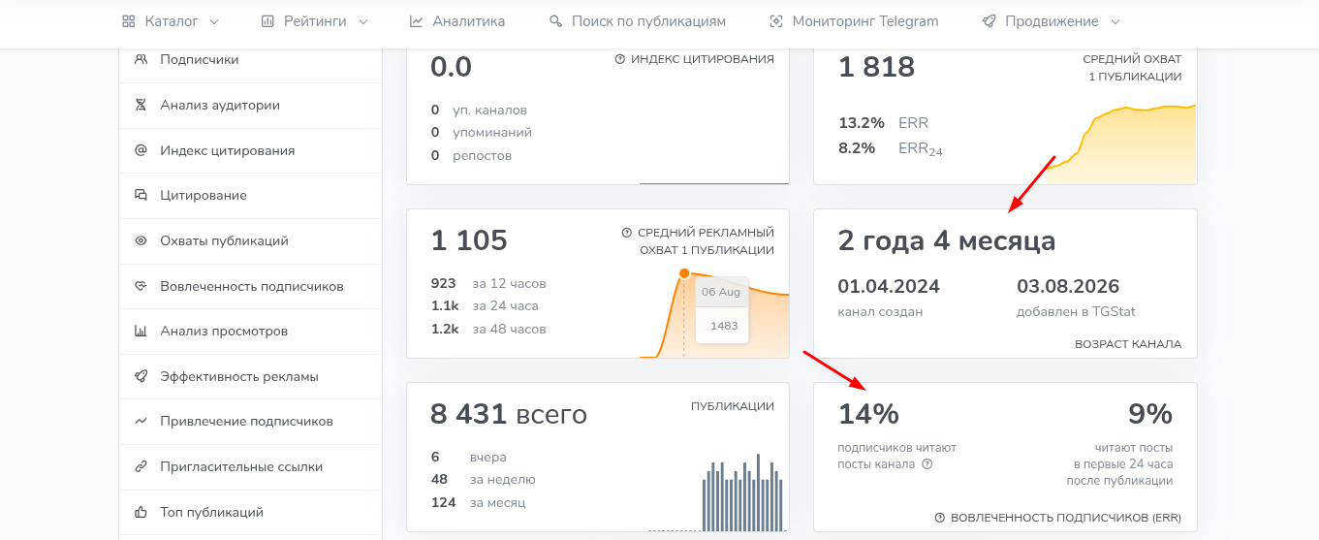Click the 9% first 24 hours value
The image size is (1319, 540).
point(1150,414)
